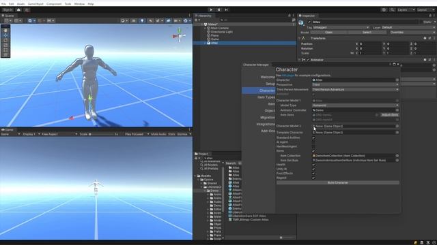This screenshot has height=245, width=437.
Task: Select the Hand view tool in Scene
Action: 5,31
